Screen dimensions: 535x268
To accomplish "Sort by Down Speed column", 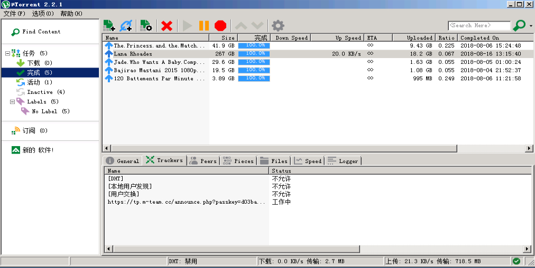I will (x=291, y=38).
